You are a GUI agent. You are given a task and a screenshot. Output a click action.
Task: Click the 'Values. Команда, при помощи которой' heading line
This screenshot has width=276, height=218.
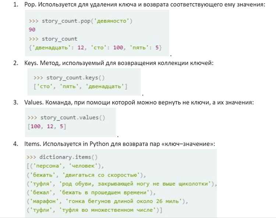[x=139, y=102]
